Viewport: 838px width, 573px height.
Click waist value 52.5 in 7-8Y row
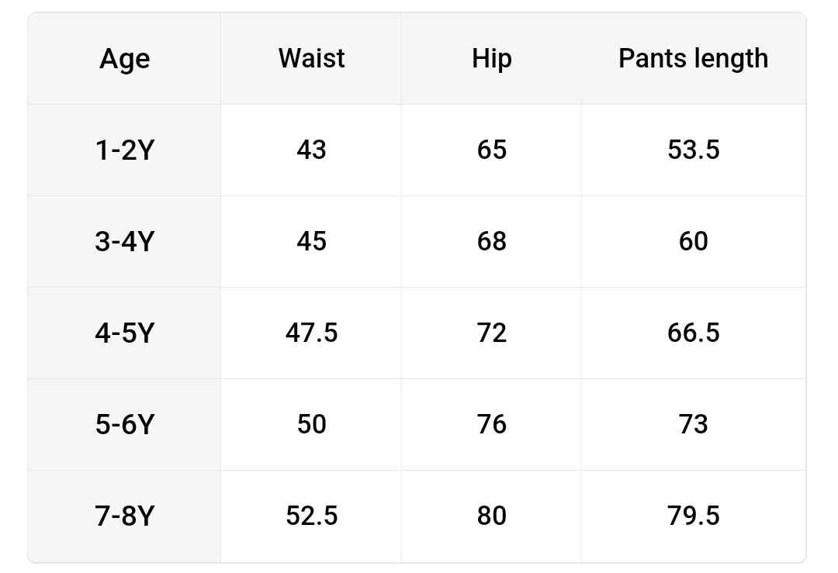311,516
